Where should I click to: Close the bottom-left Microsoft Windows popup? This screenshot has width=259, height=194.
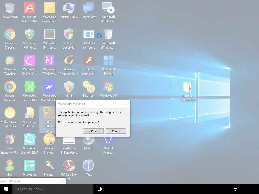click(62, 181)
